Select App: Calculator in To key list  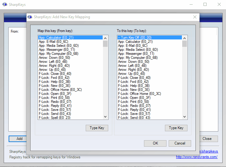point(150,42)
